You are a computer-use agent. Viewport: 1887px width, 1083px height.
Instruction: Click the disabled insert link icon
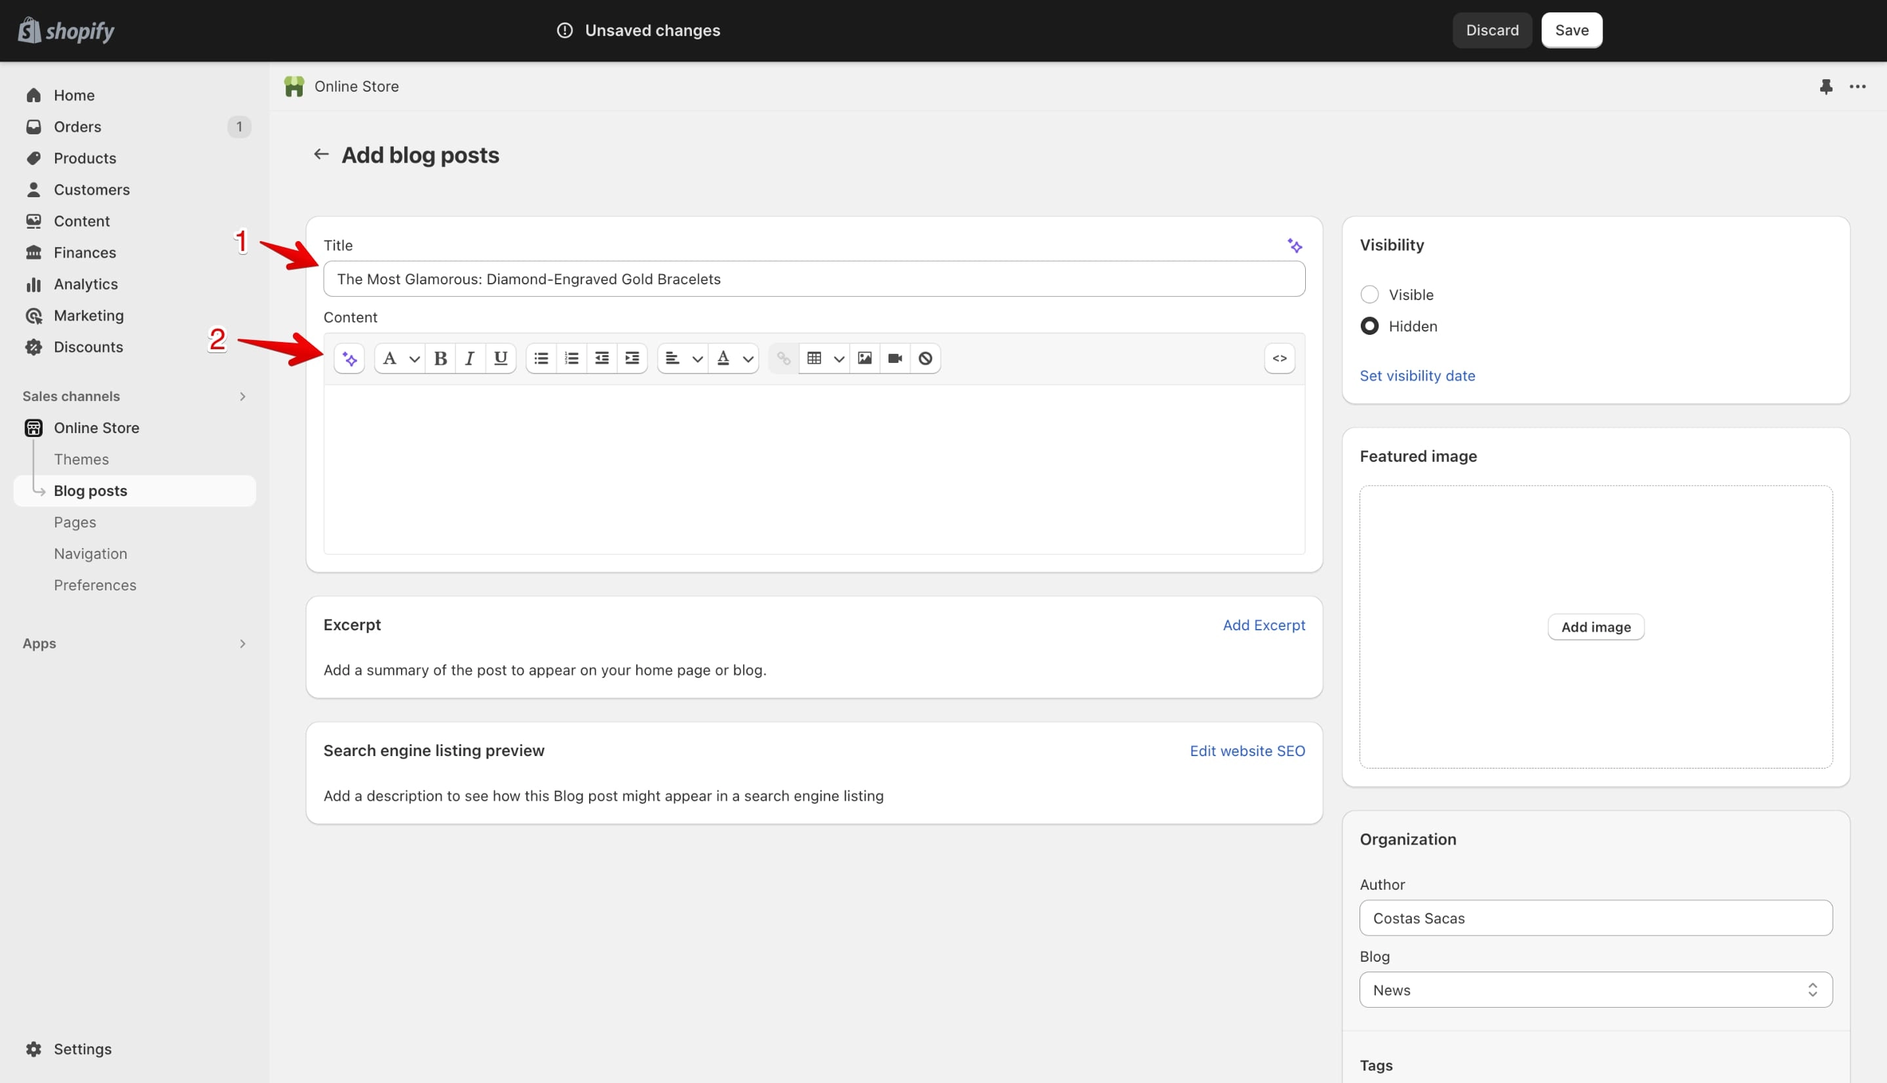783,358
